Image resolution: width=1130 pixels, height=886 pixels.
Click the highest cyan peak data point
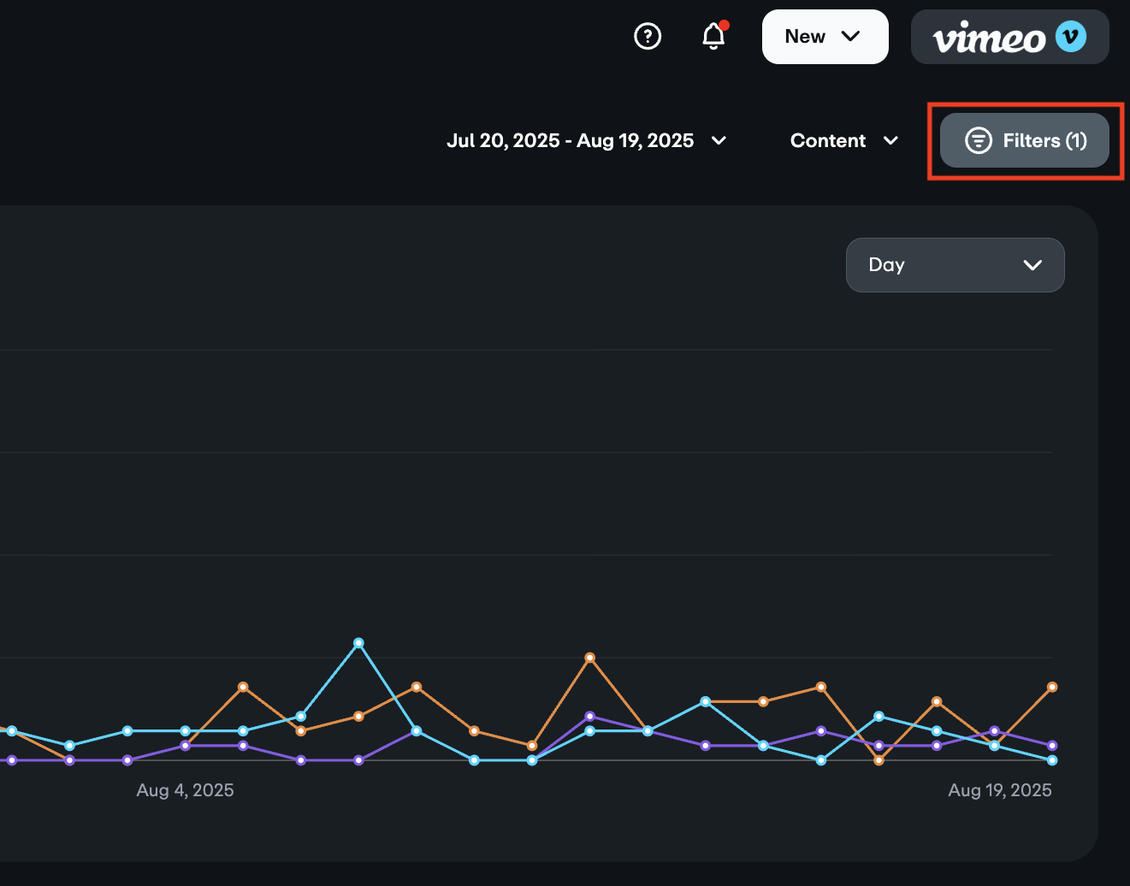[x=358, y=642]
